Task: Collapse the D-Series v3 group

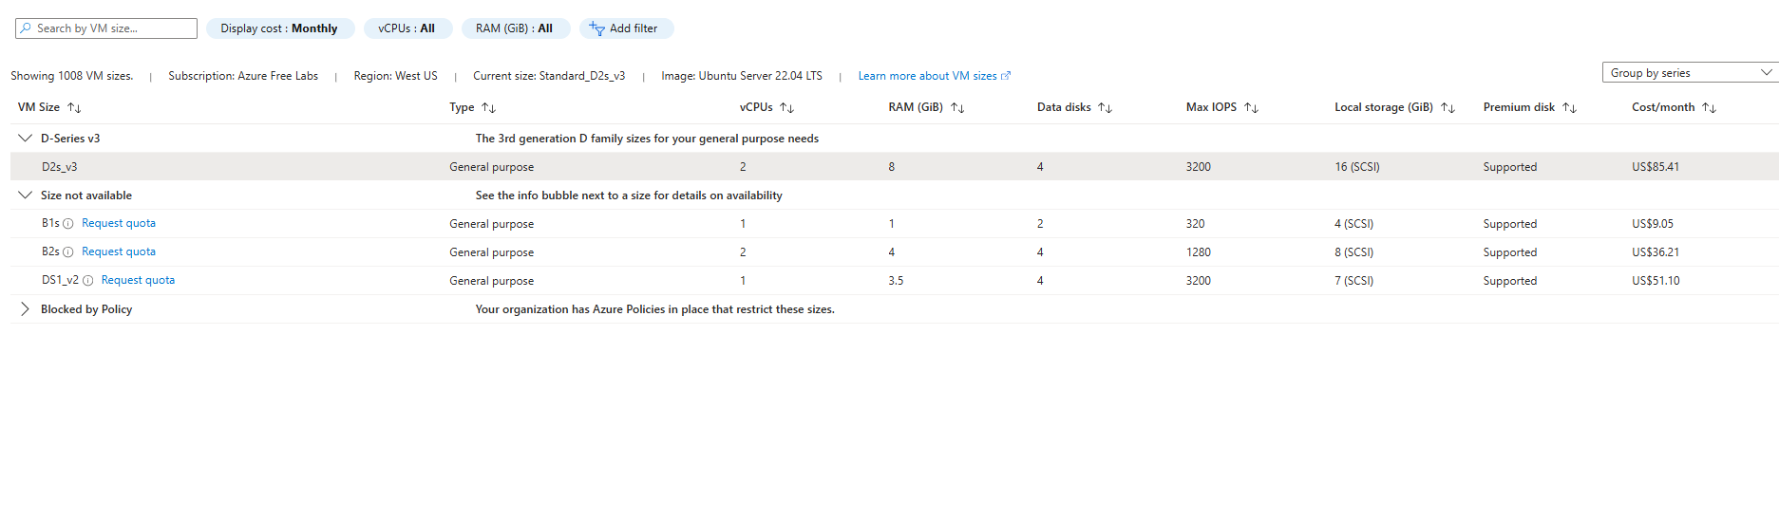Action: [x=26, y=139]
